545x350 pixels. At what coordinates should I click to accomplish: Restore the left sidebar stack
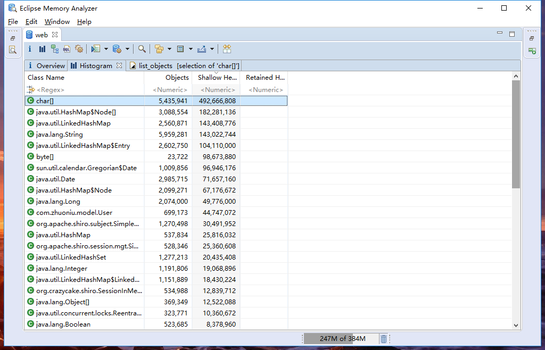coord(13,38)
